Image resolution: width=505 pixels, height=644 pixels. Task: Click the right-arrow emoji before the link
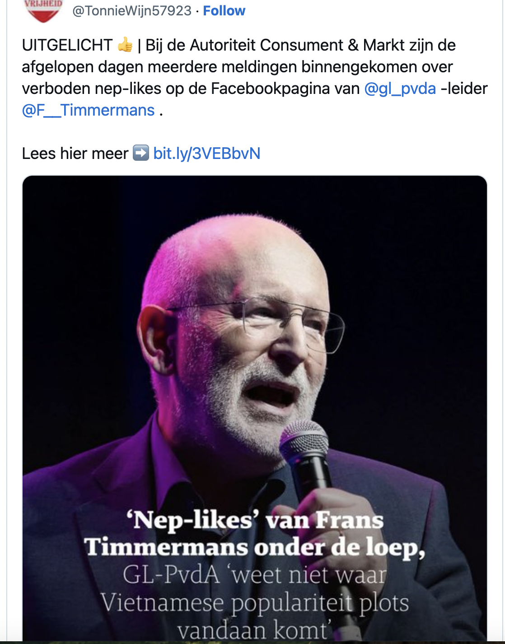point(140,153)
